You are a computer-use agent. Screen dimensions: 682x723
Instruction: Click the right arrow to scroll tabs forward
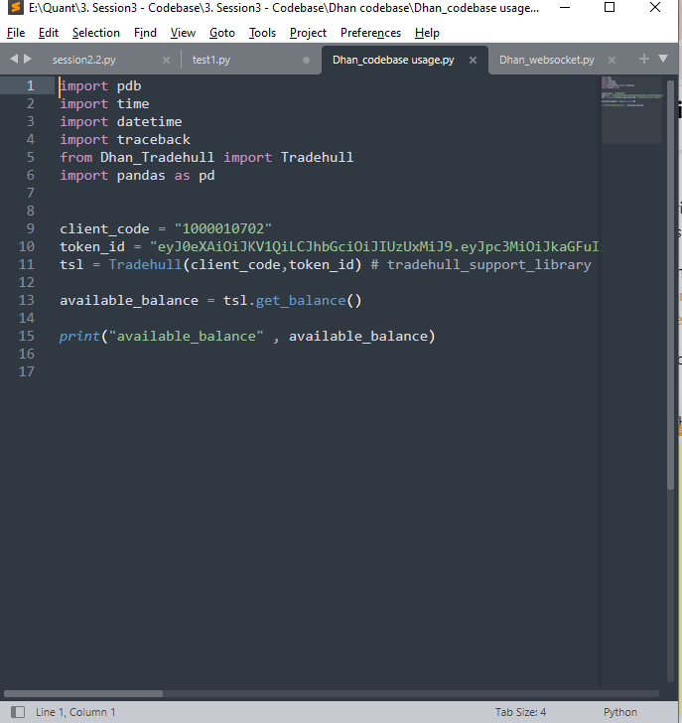coord(28,60)
